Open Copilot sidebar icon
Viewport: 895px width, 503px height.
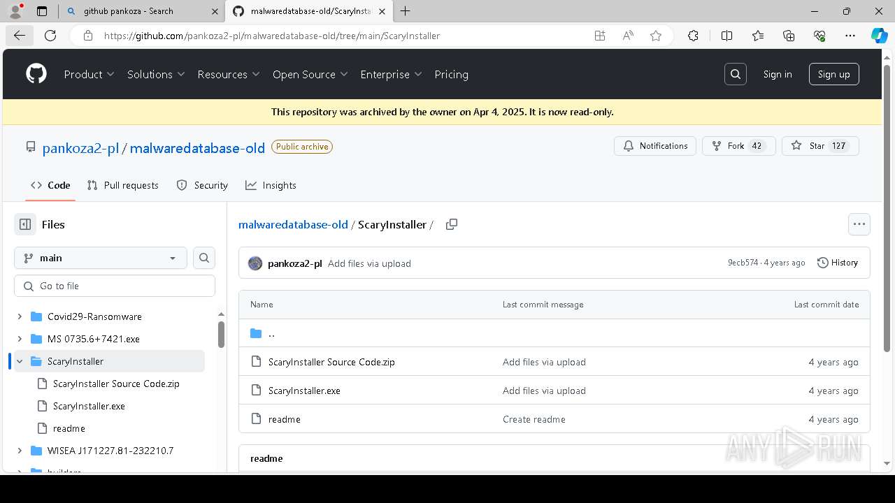[x=879, y=36]
